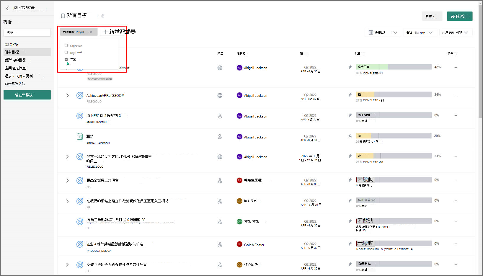Expand the 提高全域員工的保留 row
The height and width of the screenshot is (276, 483).
(67, 181)
